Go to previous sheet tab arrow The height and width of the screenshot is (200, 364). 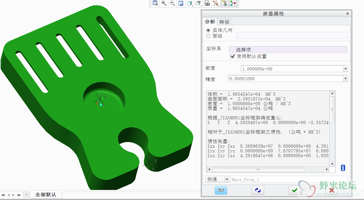click(9, 195)
